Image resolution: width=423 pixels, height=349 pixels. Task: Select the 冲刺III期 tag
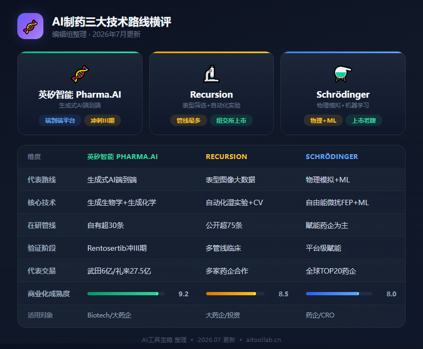[x=102, y=120]
